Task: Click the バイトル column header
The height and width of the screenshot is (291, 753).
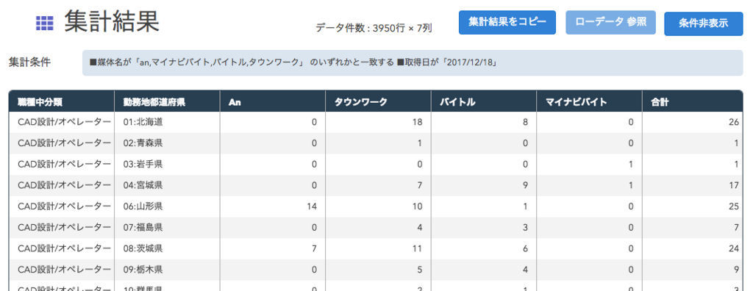Action: coord(484,101)
